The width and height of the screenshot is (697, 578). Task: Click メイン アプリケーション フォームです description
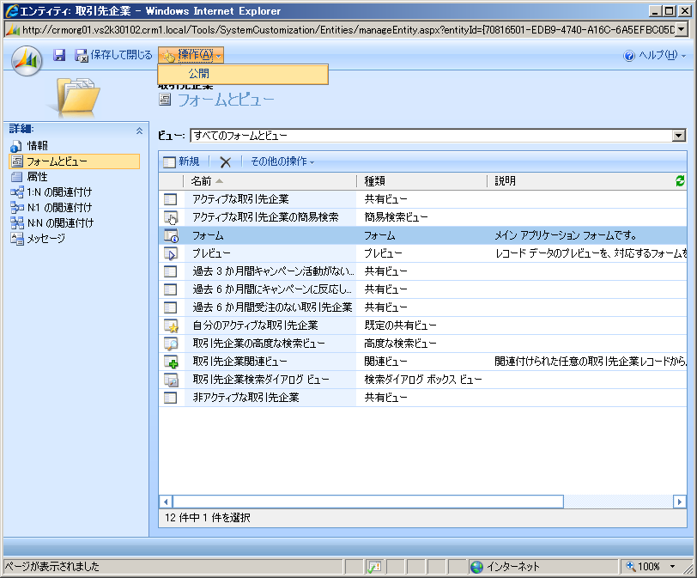coord(566,235)
